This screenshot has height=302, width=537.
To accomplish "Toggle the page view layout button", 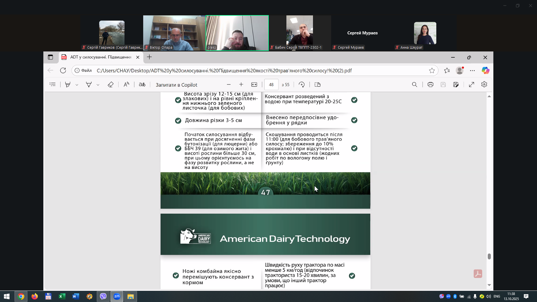I will pos(317,84).
